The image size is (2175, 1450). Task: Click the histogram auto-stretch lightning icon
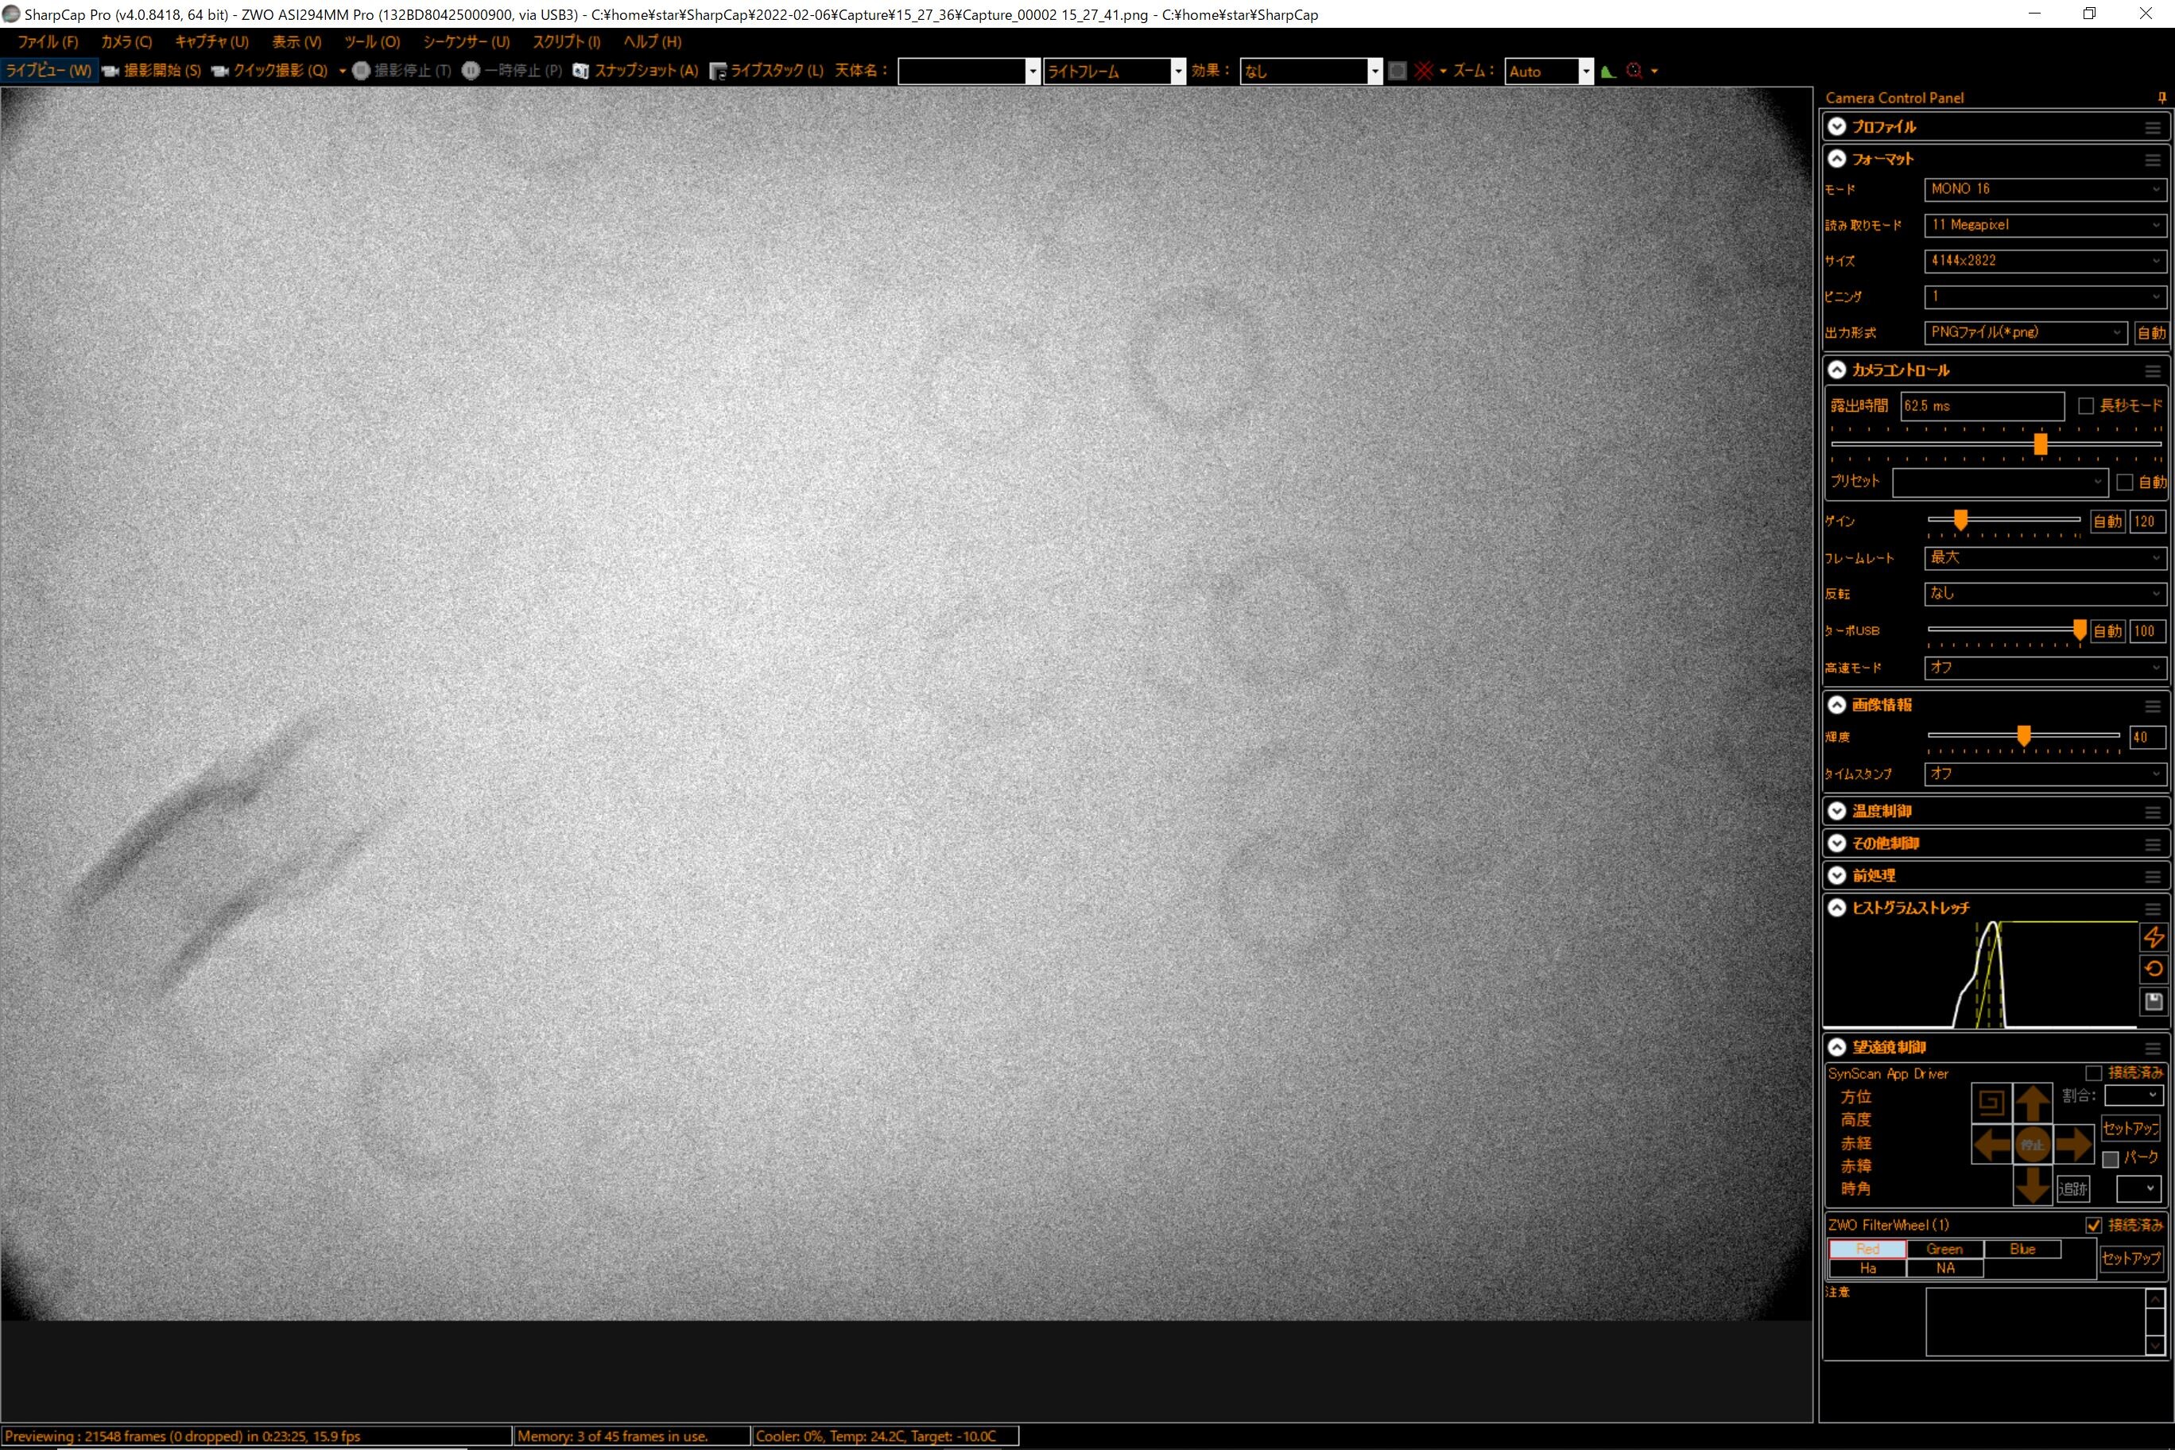click(2154, 936)
